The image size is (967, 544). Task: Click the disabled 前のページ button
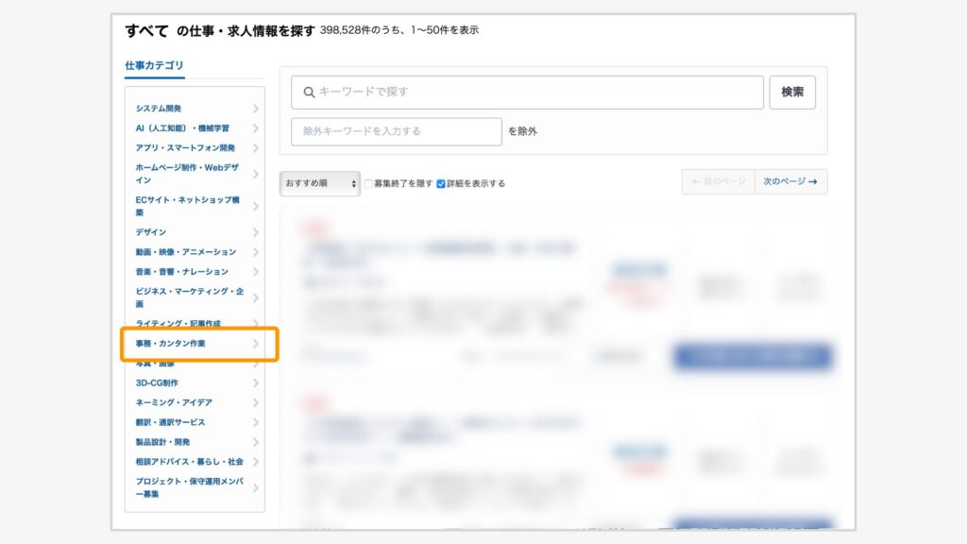[718, 181]
